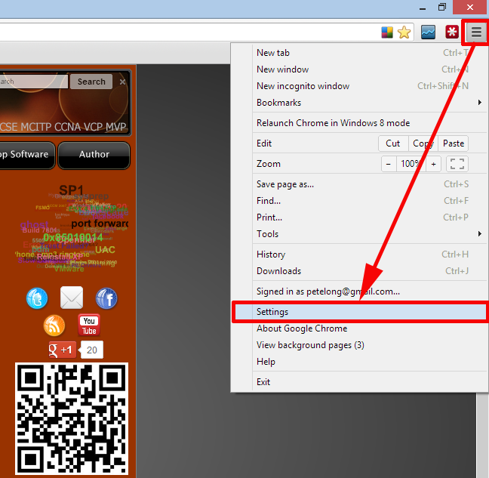The width and height of the screenshot is (489, 478).
Task: Increase zoom with the plus button
Action: [433, 164]
